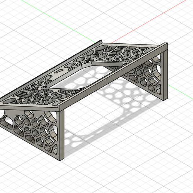Select the raised bar beside the cutout

(x=108, y=64)
